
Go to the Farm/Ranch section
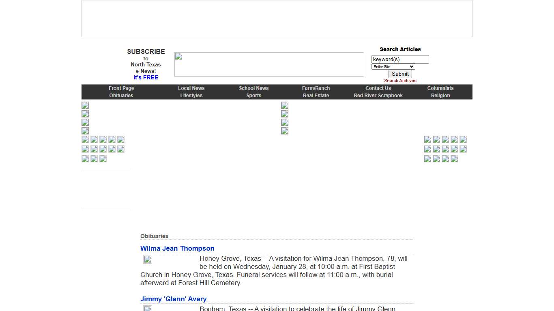tap(316, 88)
